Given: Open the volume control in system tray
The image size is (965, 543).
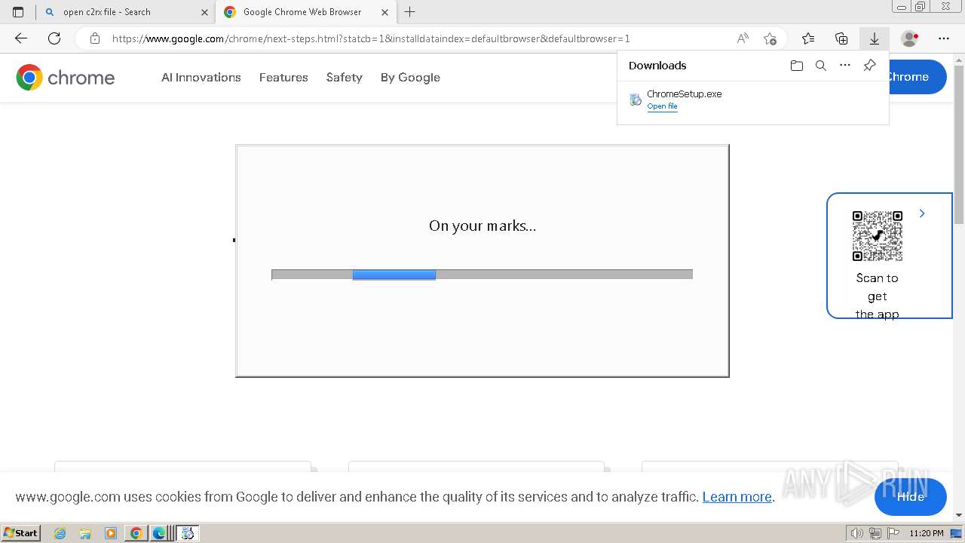Looking at the screenshot, I should [x=857, y=533].
